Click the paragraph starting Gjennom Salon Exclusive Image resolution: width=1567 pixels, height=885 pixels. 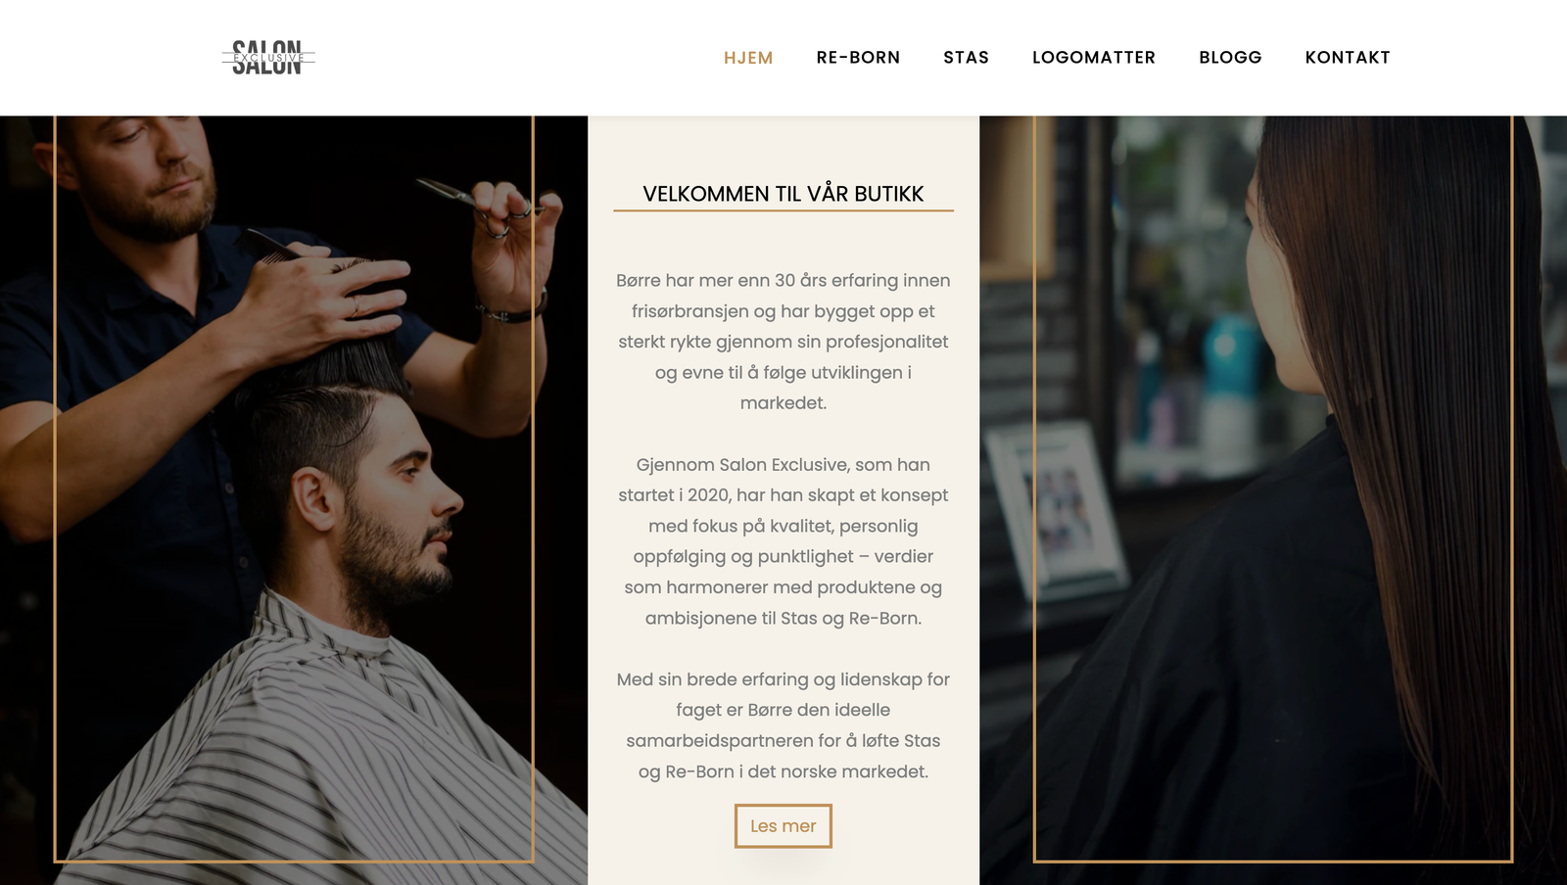pos(783,541)
